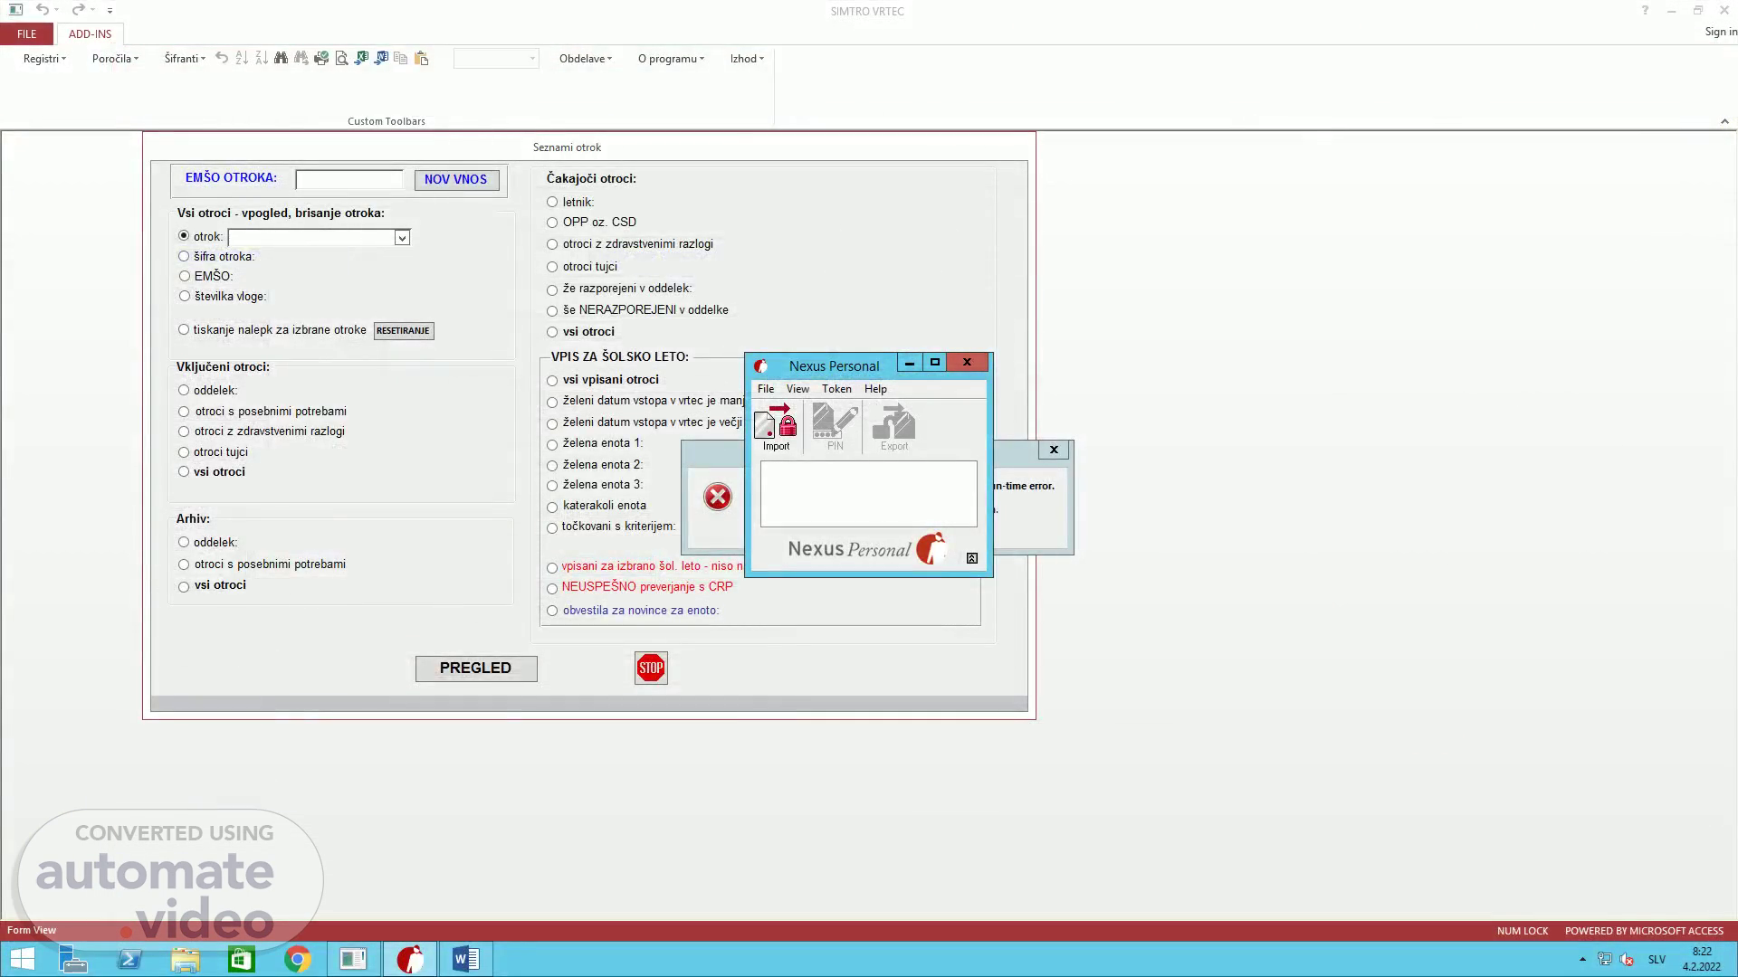Open Word from the taskbar
Image resolution: width=1738 pixels, height=977 pixels.
pos(465,959)
